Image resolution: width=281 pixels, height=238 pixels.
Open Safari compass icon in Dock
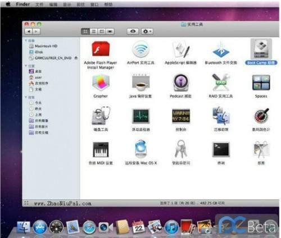tap(89, 227)
